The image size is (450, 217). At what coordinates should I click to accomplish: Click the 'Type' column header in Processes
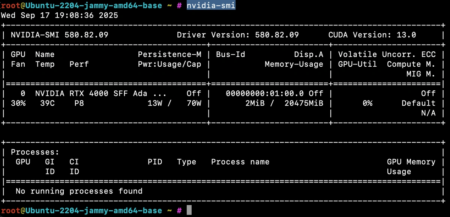coord(187,162)
